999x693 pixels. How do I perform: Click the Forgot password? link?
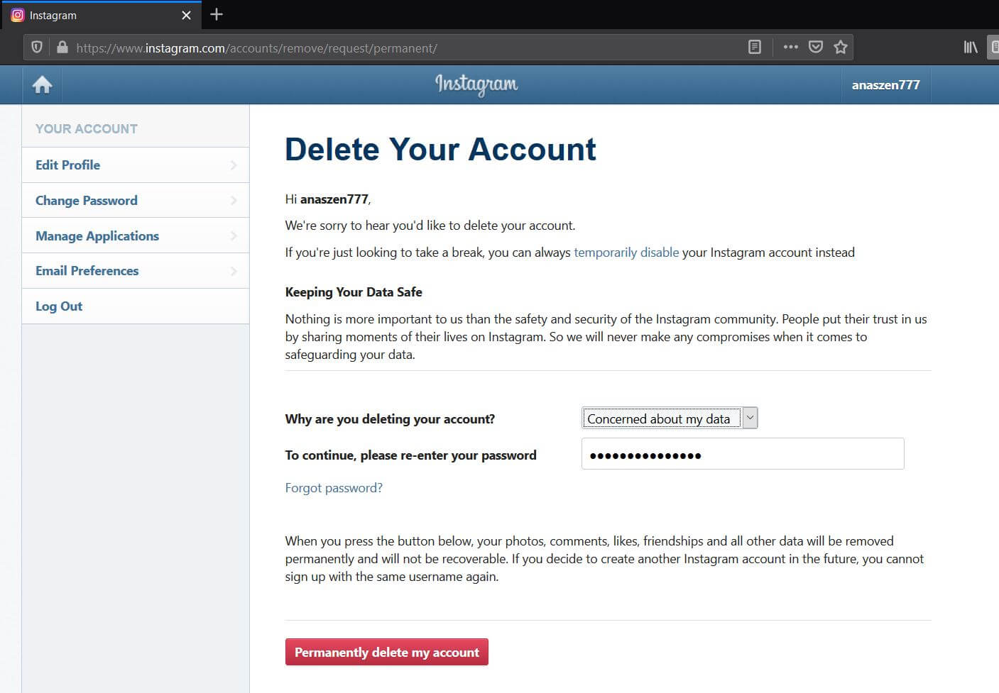point(334,488)
